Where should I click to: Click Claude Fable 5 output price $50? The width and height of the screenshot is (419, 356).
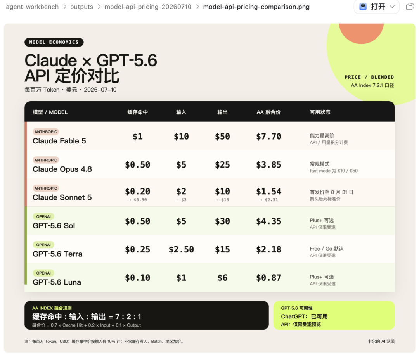pos(222,137)
